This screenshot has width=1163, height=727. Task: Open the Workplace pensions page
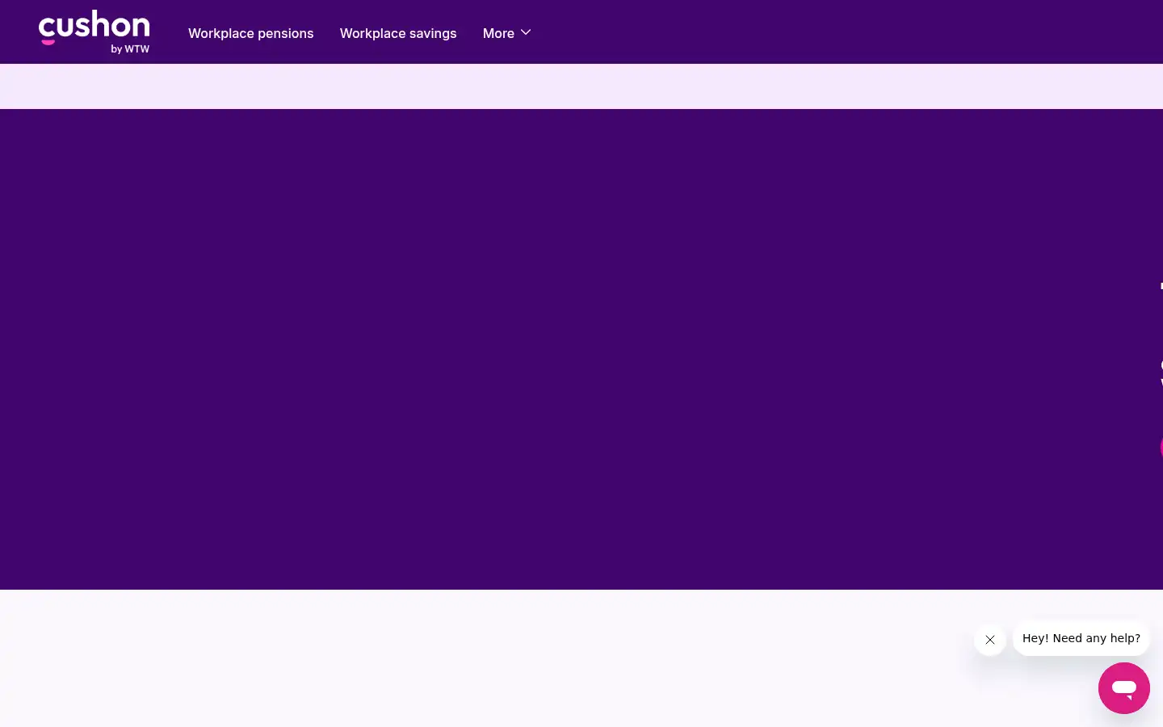[x=250, y=33]
